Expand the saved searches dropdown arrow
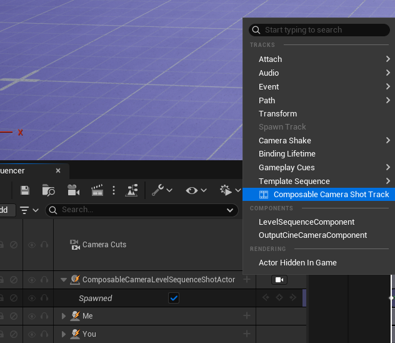This screenshot has height=343, width=395. click(230, 210)
